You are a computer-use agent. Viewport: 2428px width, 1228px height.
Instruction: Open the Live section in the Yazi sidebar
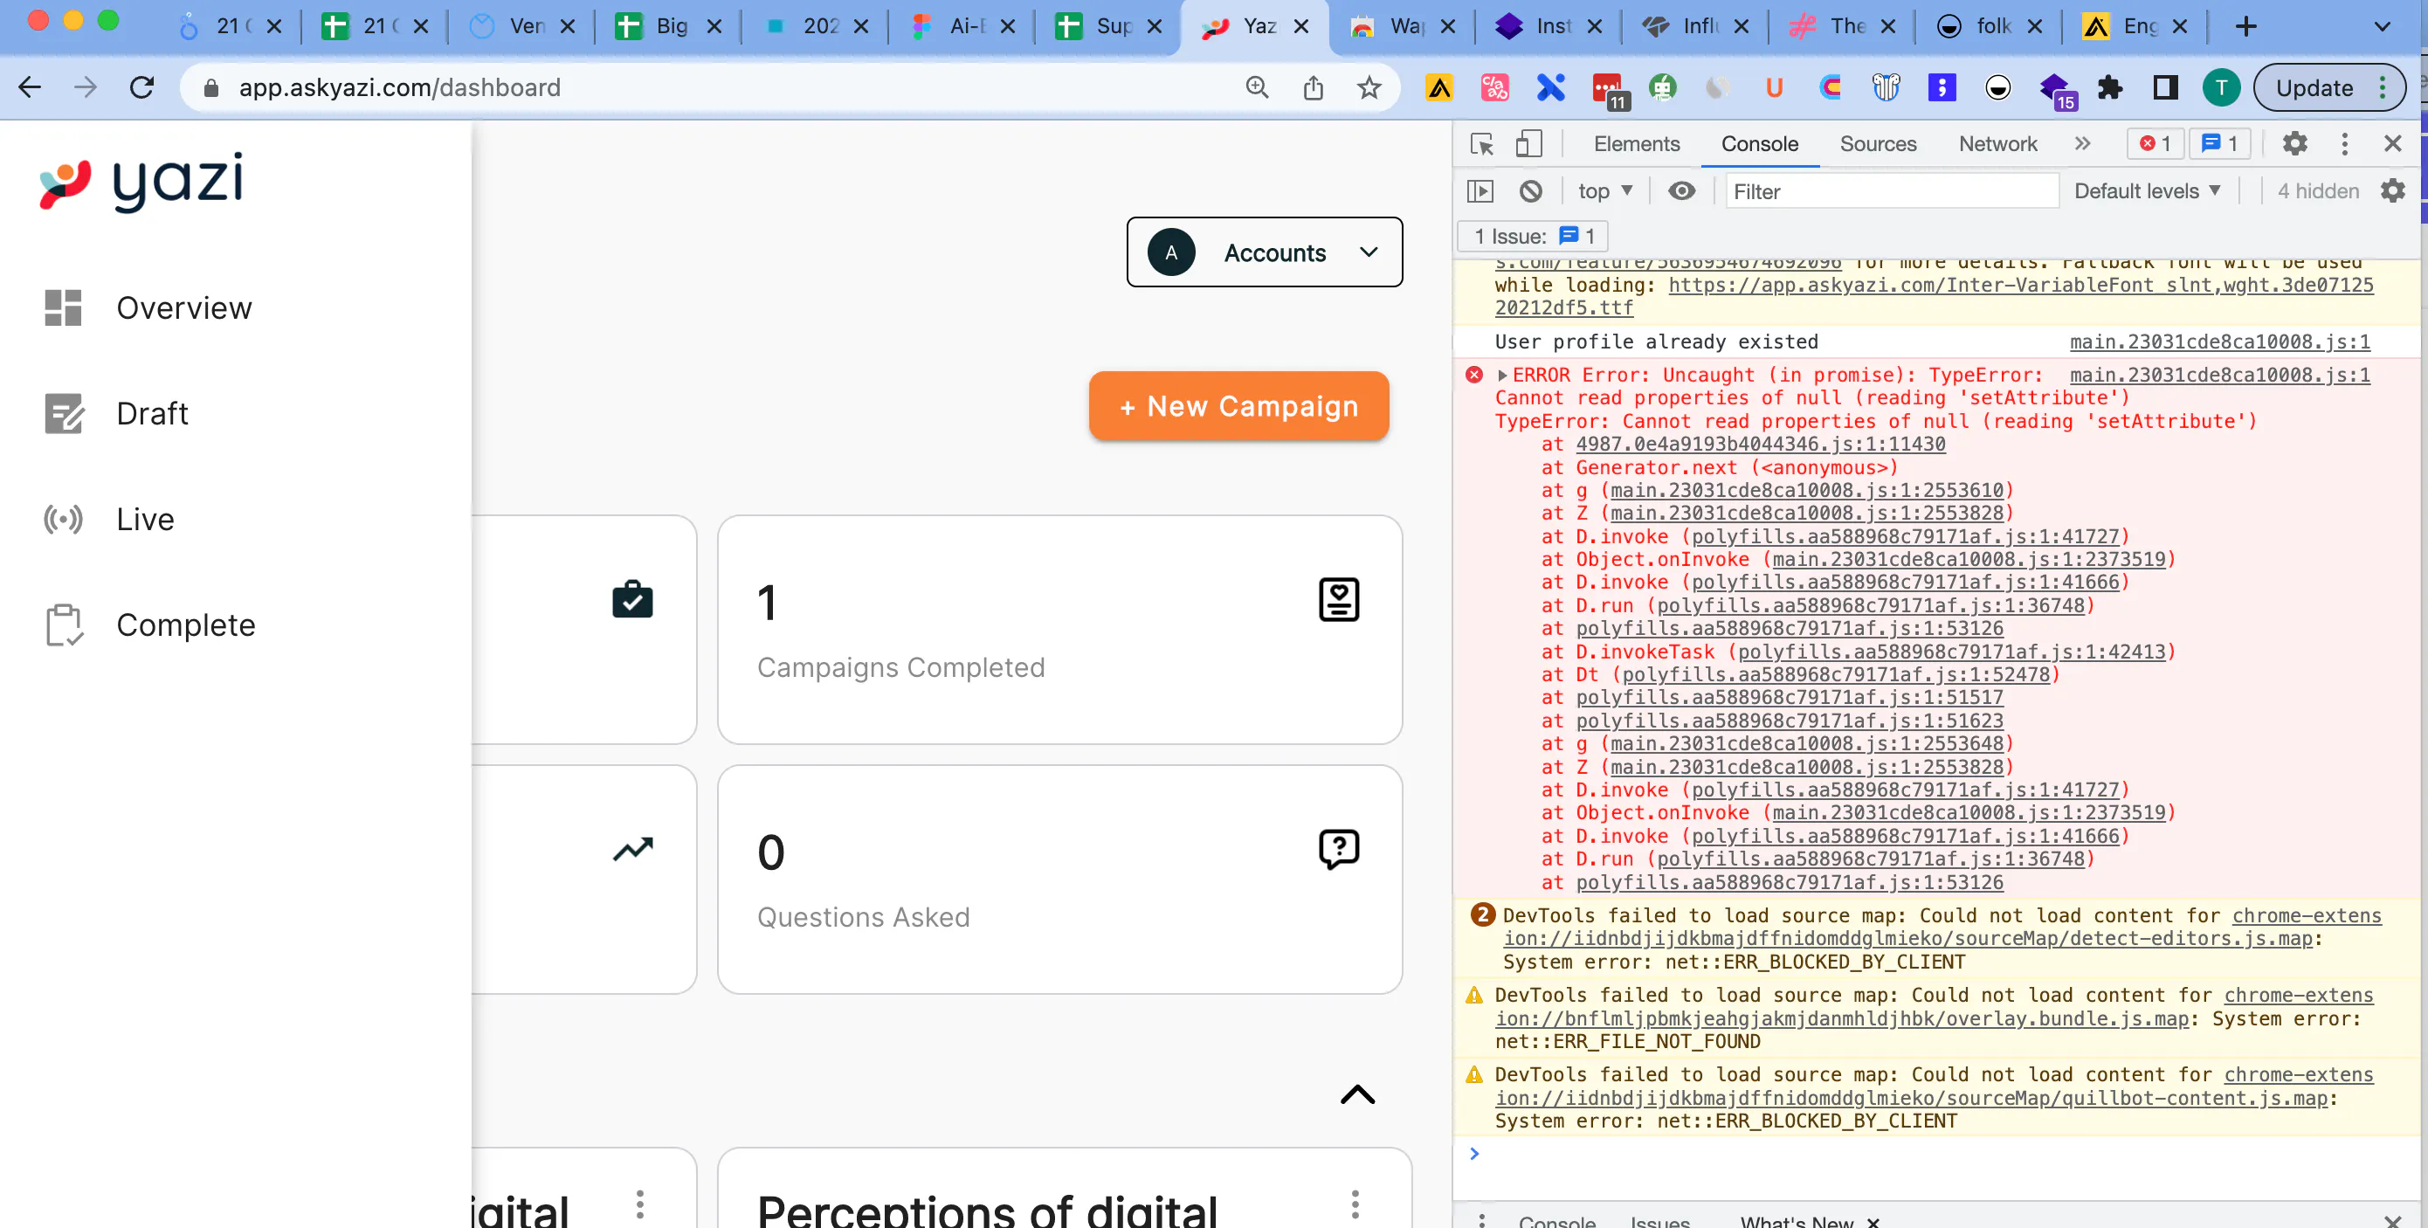pyautogui.click(x=144, y=518)
